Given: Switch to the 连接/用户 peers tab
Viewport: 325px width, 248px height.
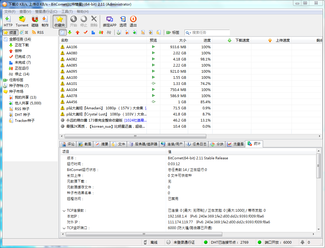Looking at the screenshot, I should click(172, 144).
